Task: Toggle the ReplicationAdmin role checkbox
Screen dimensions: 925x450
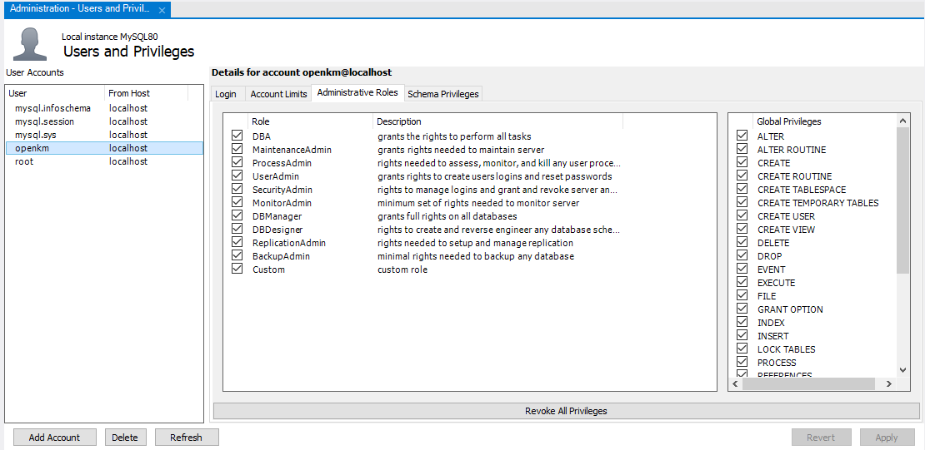Action: pyautogui.click(x=237, y=243)
